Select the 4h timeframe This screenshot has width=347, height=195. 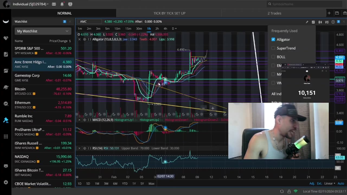coord(165,29)
